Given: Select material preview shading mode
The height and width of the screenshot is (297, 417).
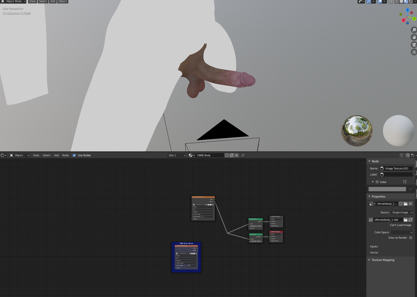Looking at the screenshot, I should pos(406,1).
